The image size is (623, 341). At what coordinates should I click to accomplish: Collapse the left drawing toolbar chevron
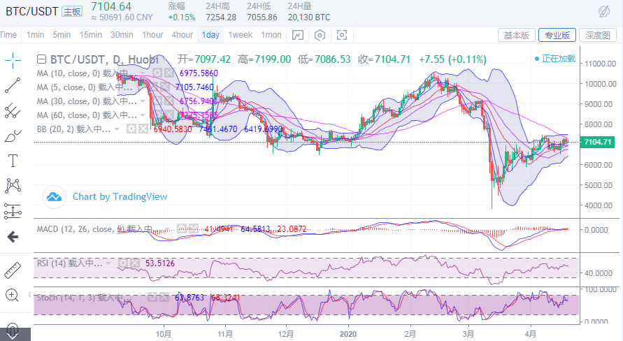coord(29,295)
